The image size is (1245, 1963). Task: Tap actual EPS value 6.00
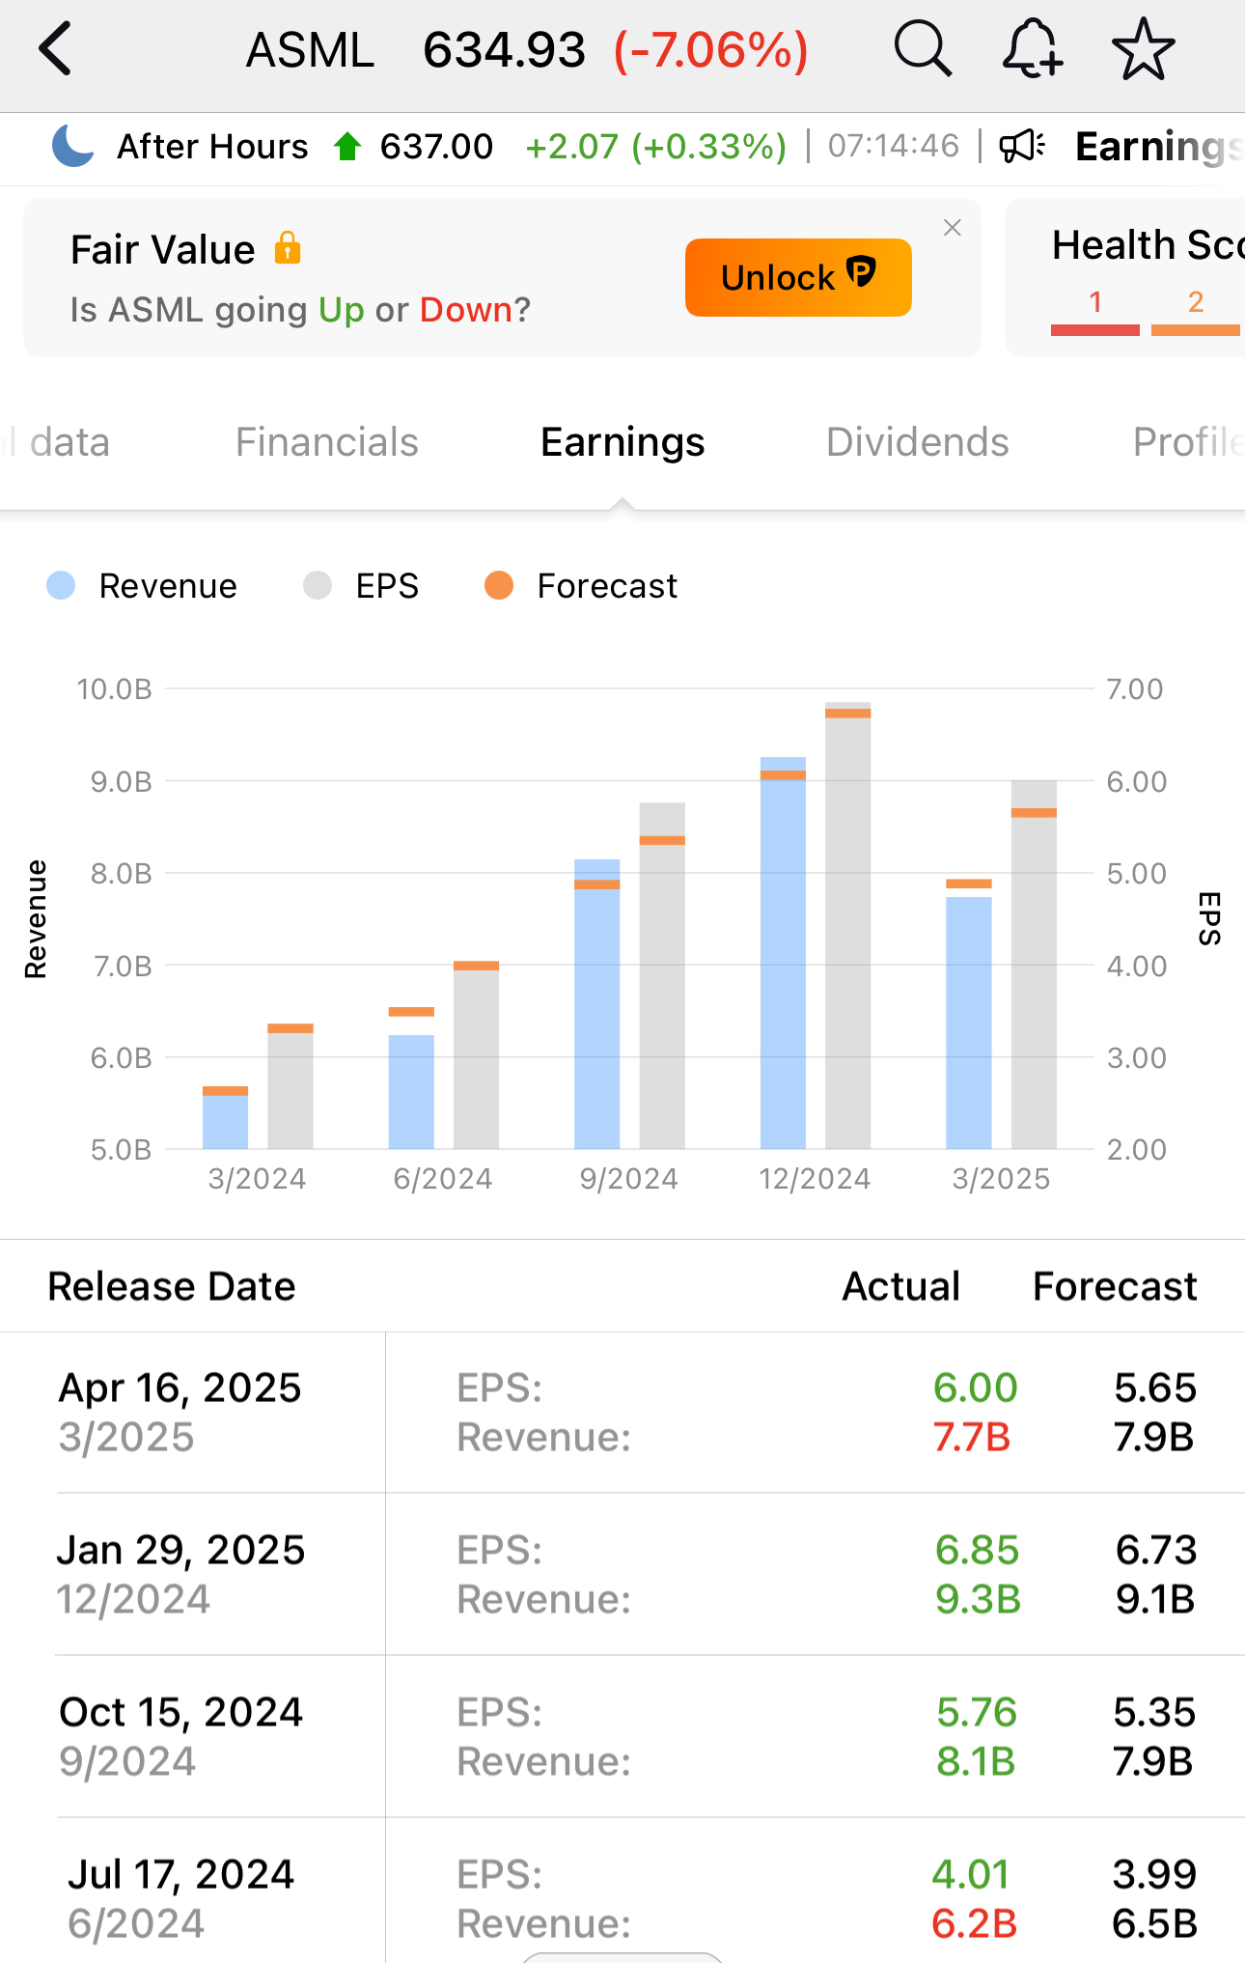976,1388
